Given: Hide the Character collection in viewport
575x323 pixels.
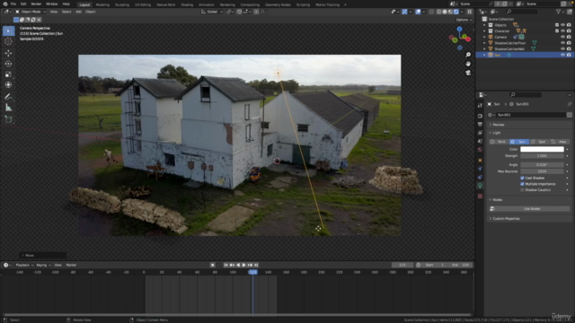Looking at the screenshot, I should (x=563, y=31).
